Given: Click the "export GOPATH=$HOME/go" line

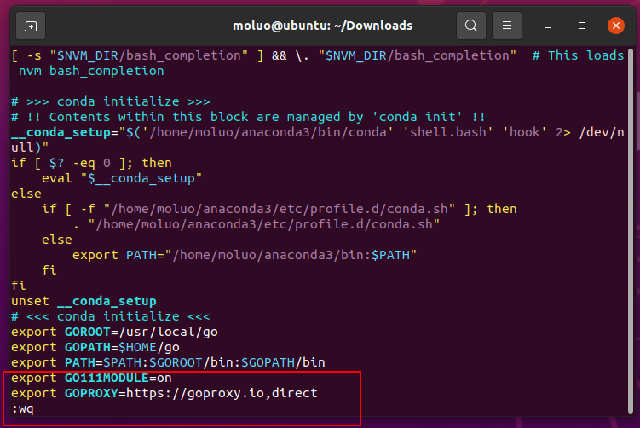Looking at the screenshot, I should tap(95, 347).
